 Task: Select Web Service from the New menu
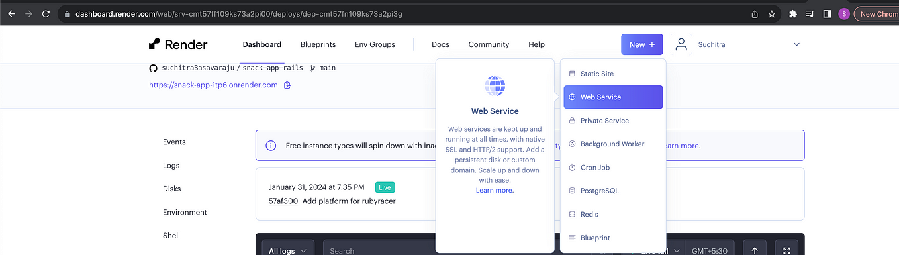click(613, 97)
